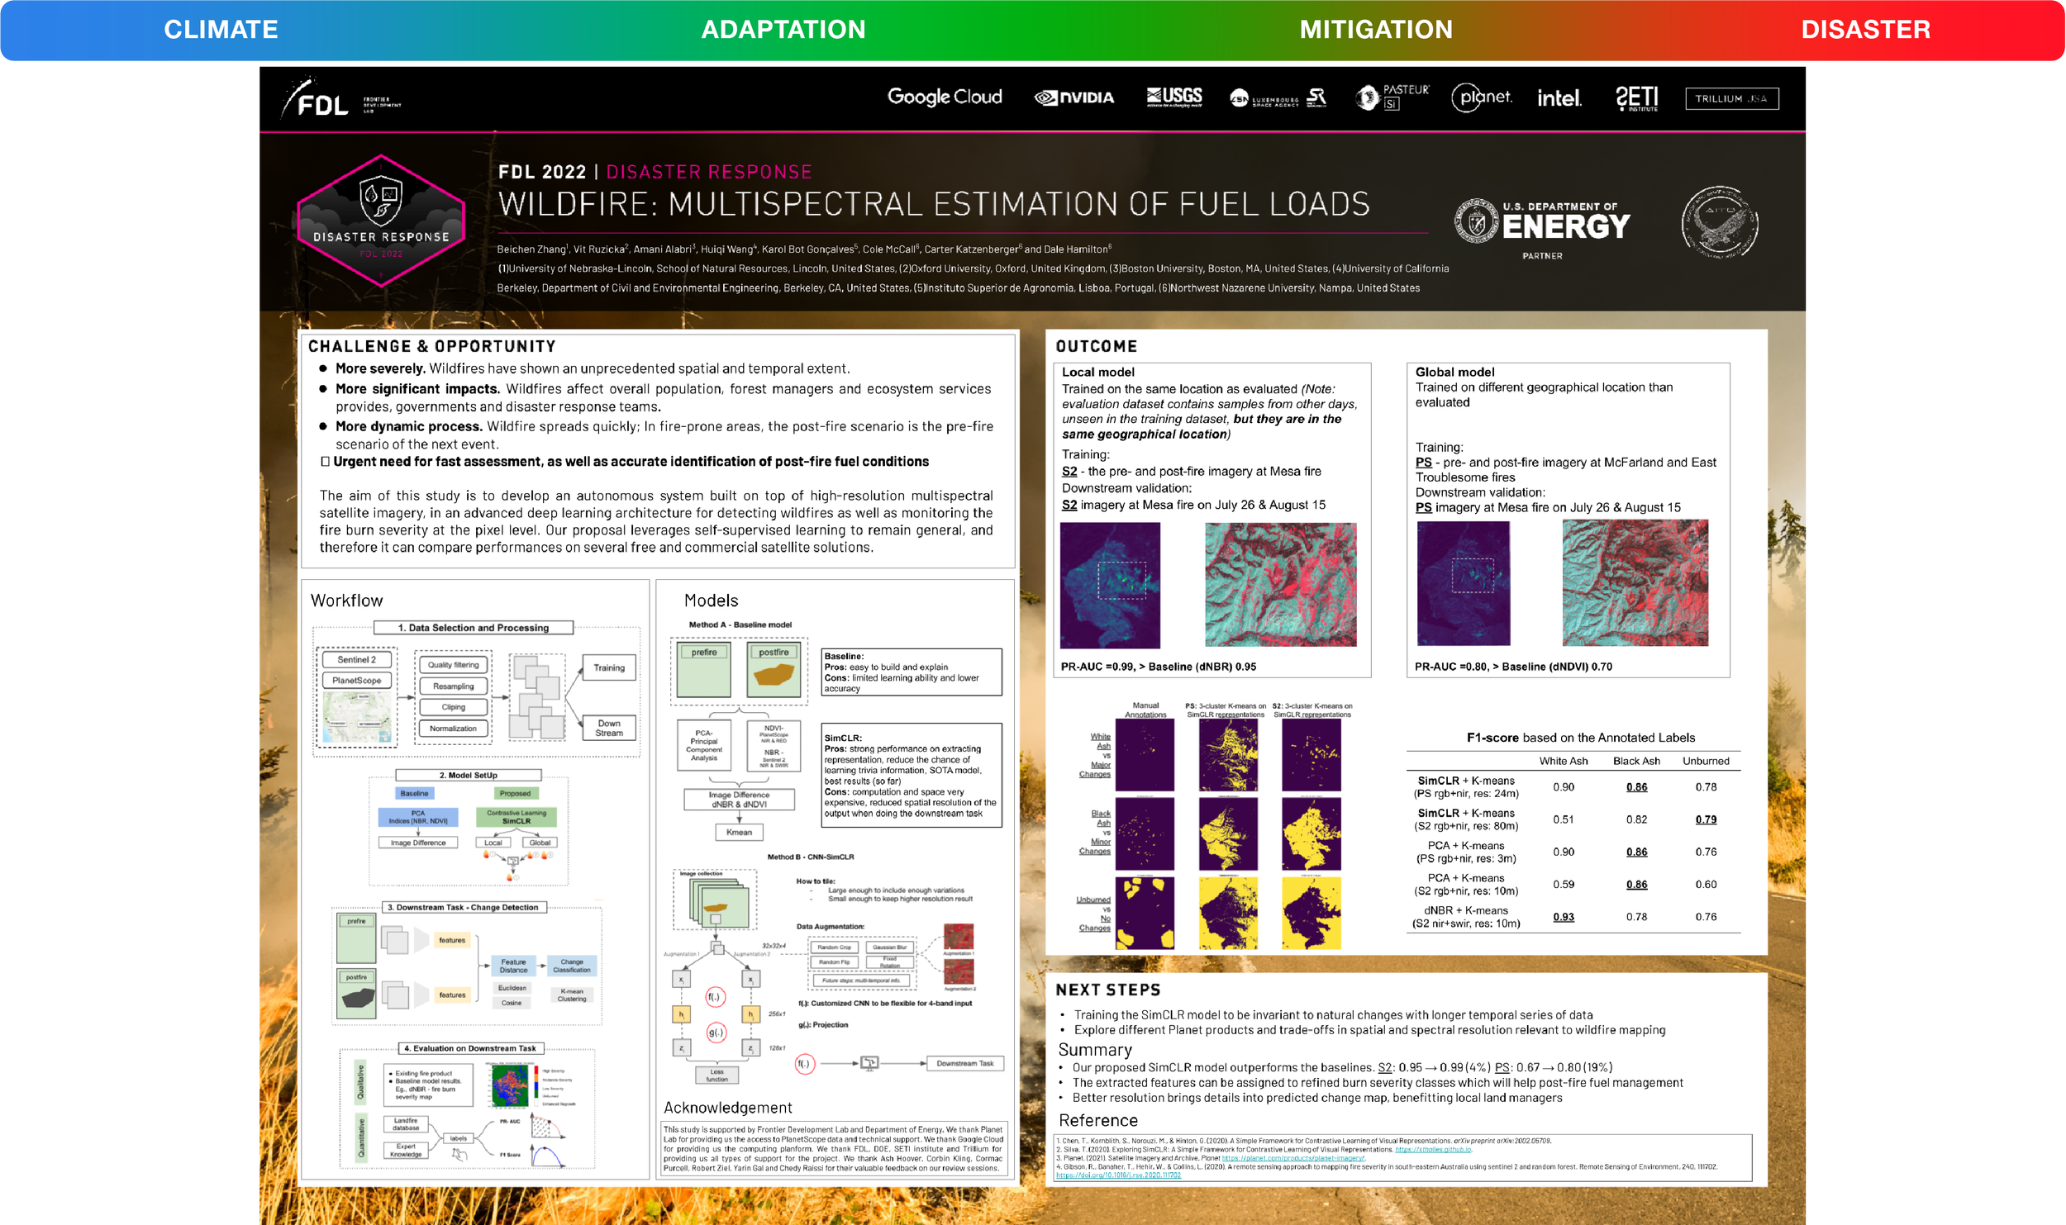Click the Google Cloud logo

coord(945,97)
